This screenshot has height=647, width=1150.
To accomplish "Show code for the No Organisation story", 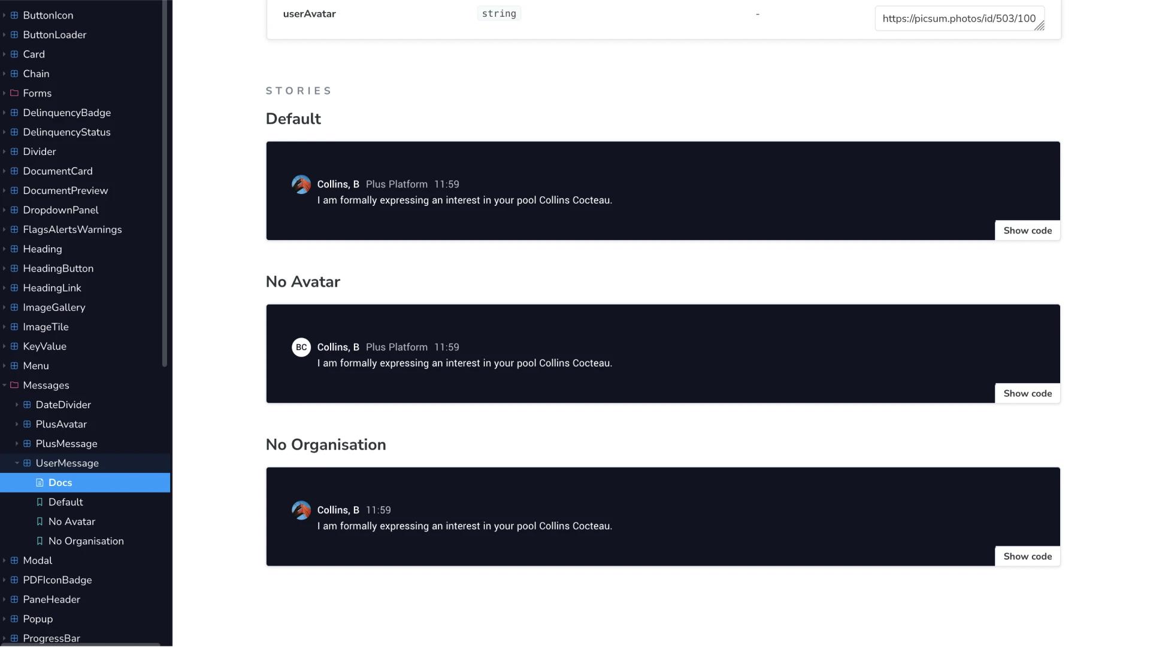I will [1027, 556].
